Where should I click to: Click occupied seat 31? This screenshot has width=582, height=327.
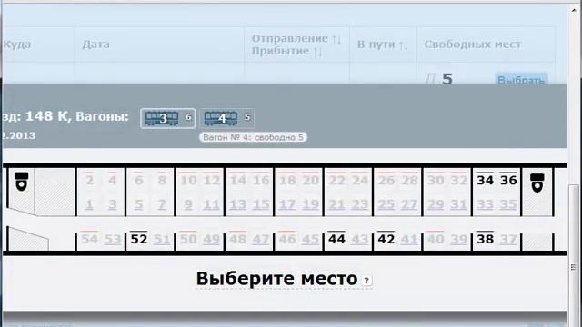(x=458, y=204)
